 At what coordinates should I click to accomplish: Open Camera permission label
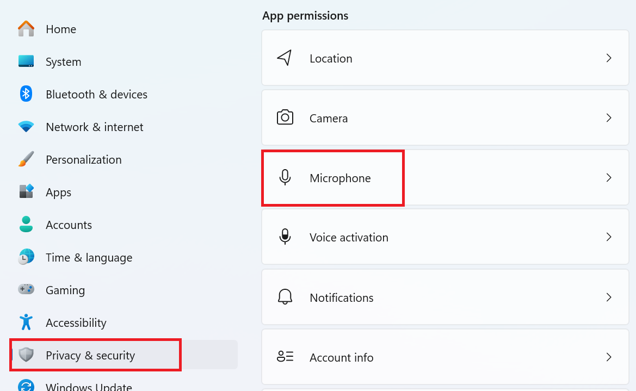329,119
